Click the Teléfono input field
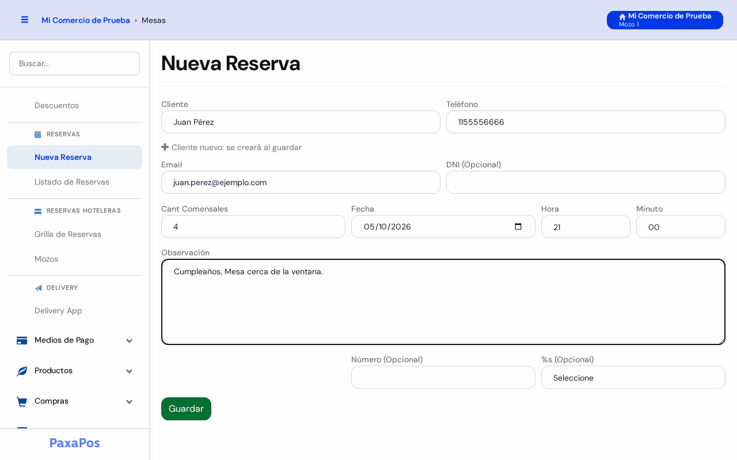 click(x=586, y=122)
